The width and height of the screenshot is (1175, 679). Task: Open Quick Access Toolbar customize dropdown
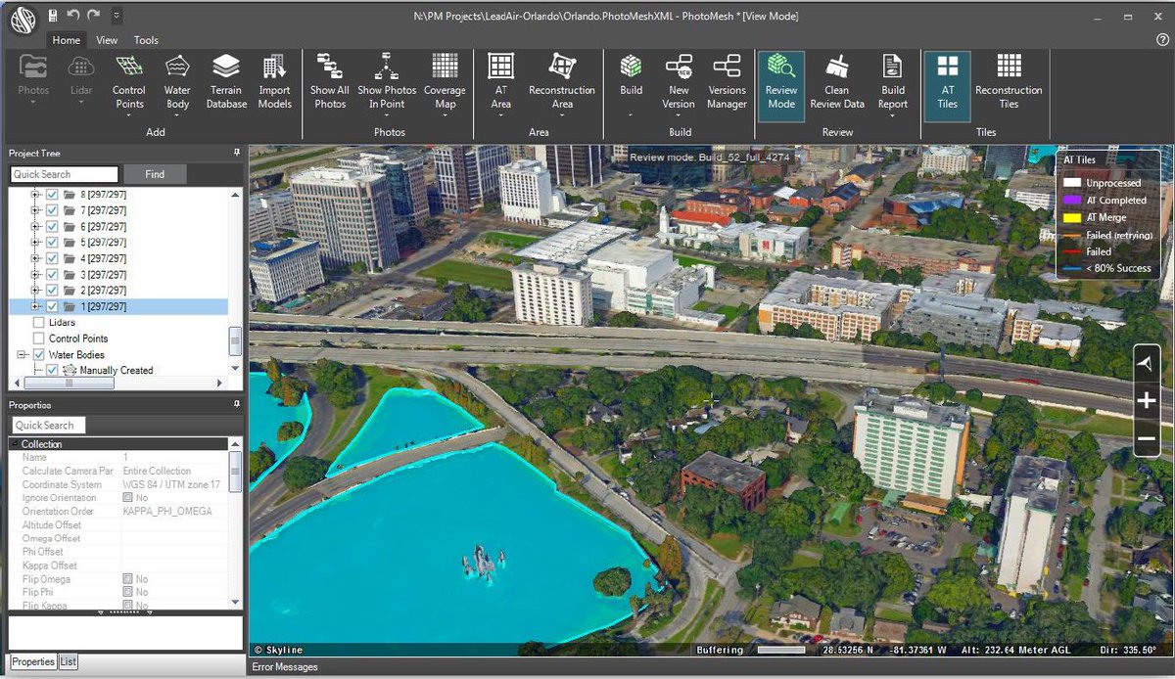pos(117,16)
